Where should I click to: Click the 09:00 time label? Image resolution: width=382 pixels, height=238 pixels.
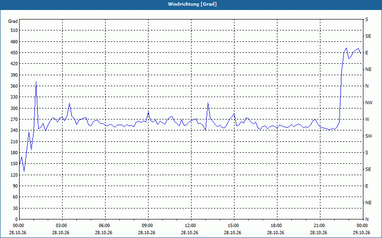[147, 226]
